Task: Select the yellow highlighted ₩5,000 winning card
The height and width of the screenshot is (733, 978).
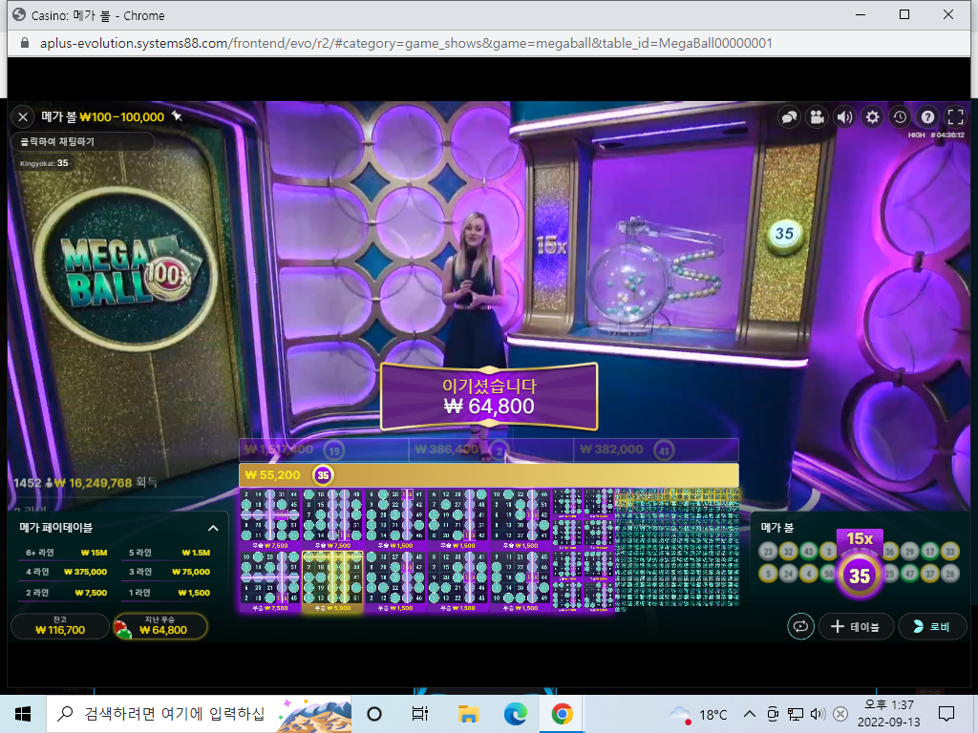Action: point(332,581)
